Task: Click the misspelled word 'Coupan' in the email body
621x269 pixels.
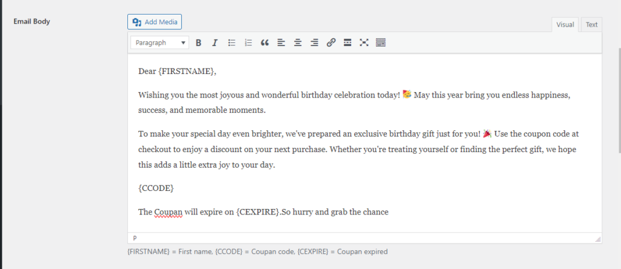Action: pyautogui.click(x=169, y=212)
